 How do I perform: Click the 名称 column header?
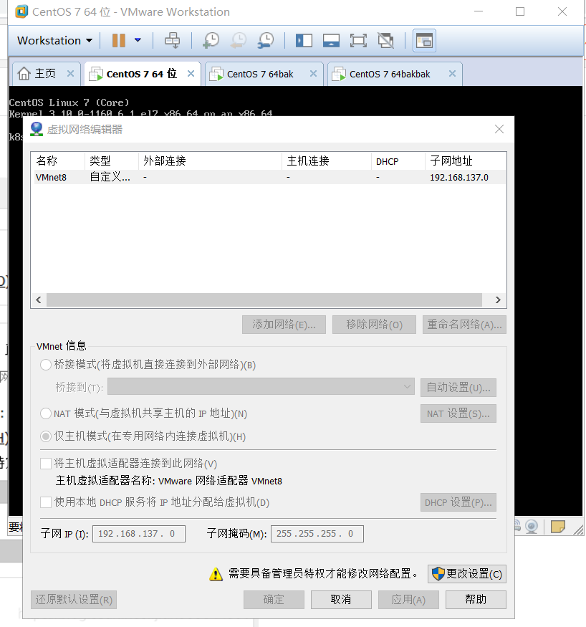[58, 161]
